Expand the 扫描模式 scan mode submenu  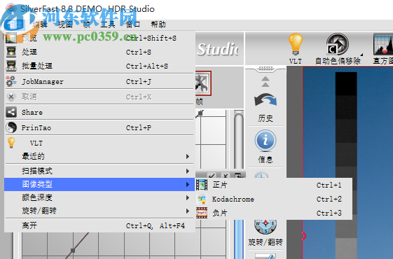tap(99, 171)
